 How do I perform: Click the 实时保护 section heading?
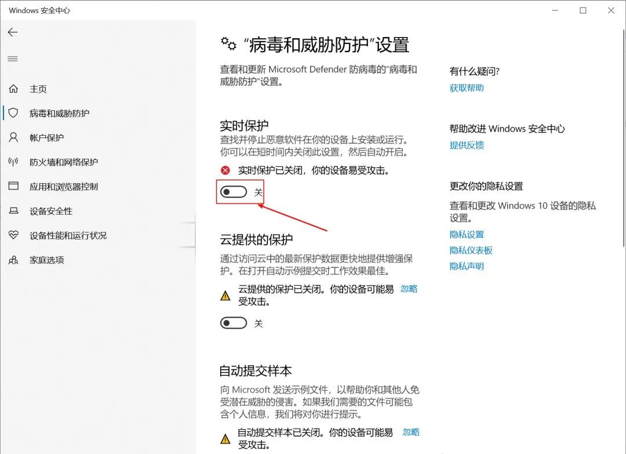pos(245,125)
